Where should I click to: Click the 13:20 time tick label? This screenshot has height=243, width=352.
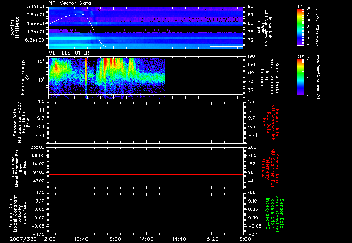(114, 239)
